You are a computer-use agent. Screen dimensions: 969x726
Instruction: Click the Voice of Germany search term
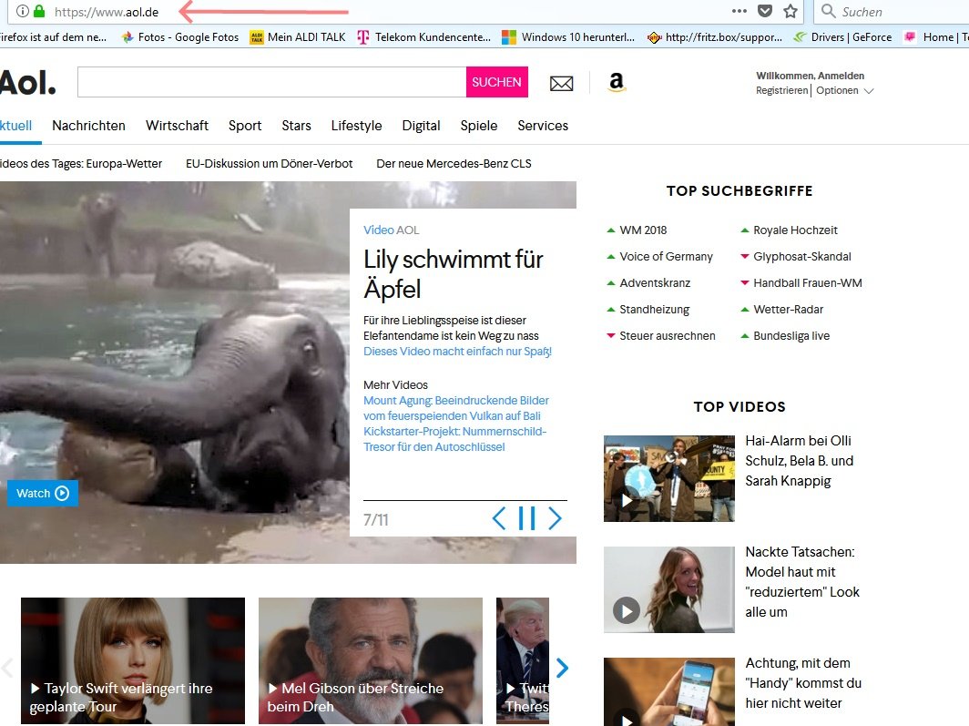(667, 256)
